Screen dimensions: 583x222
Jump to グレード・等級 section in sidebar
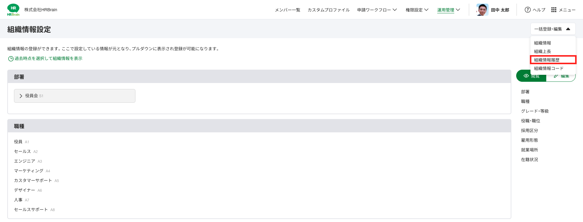535,111
